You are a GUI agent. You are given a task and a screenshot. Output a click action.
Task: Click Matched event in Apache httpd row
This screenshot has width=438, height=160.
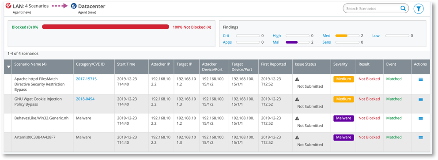[394, 79]
